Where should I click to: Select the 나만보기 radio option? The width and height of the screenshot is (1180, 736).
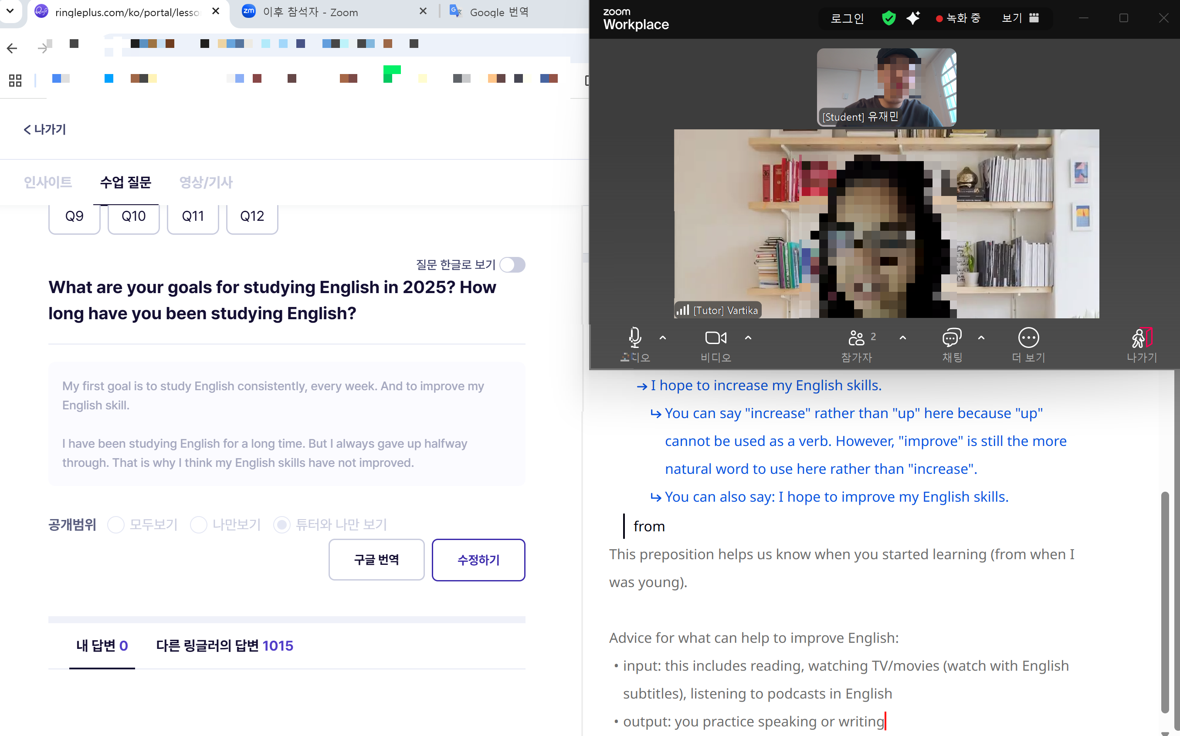pos(199,525)
